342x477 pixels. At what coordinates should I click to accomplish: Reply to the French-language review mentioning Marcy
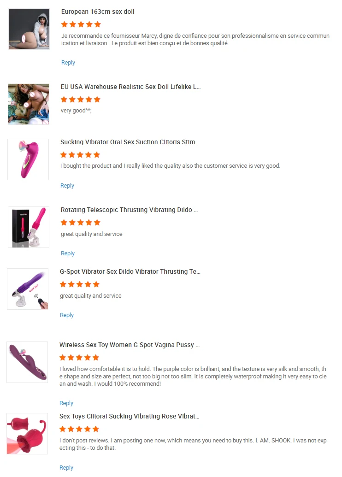click(68, 62)
